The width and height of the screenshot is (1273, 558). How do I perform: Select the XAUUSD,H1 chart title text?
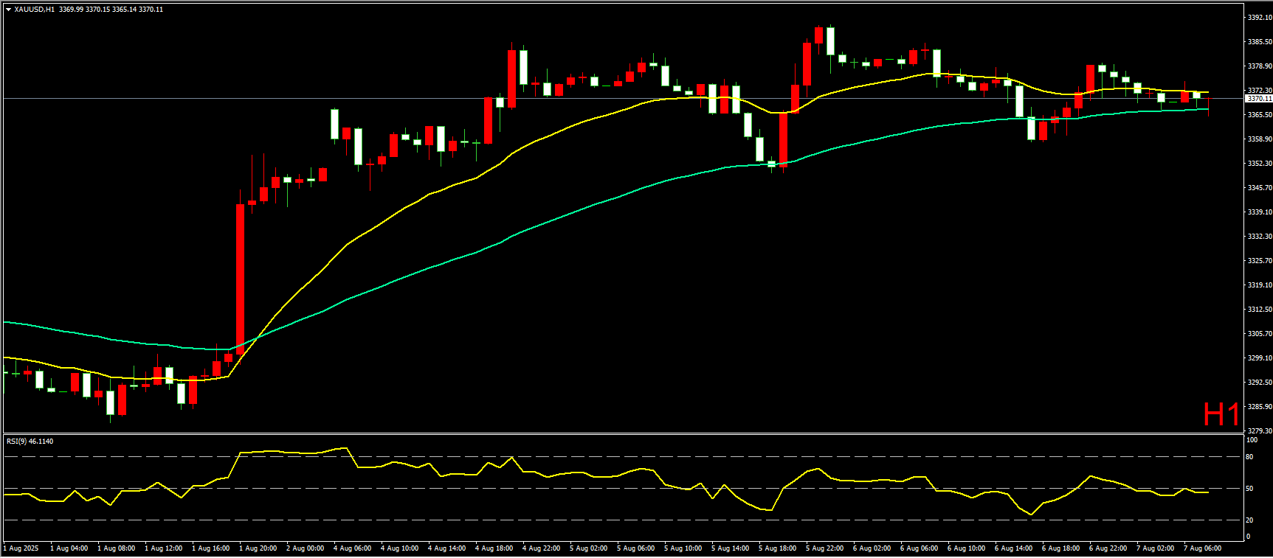[35, 10]
